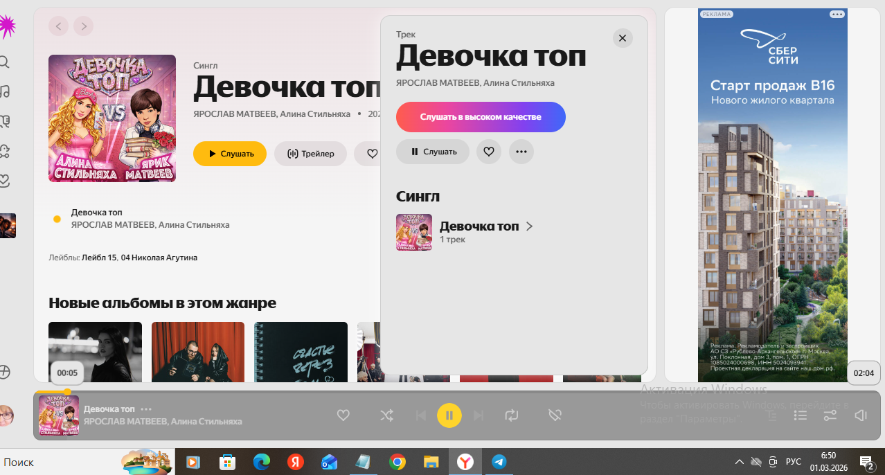Close the Трек panel with X
Viewport: 885px width, 475px height.
[623, 38]
